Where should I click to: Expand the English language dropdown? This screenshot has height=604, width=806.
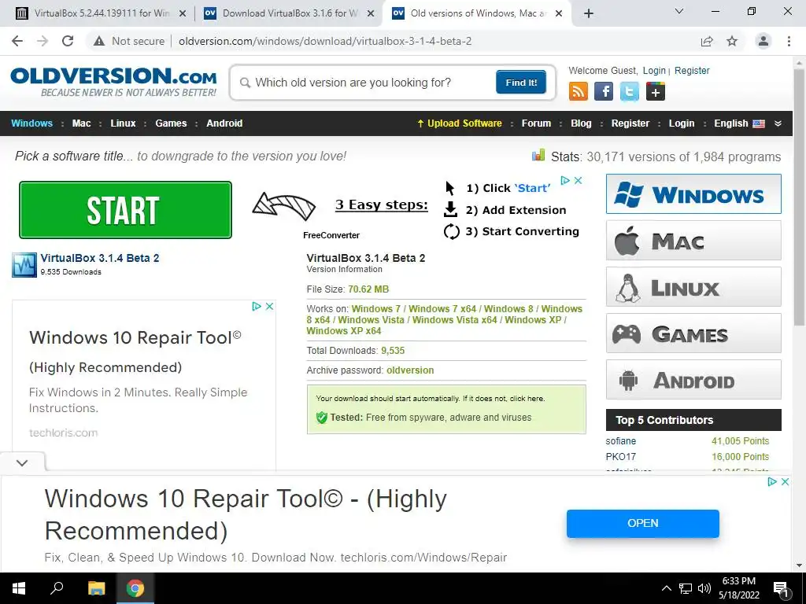[739, 123]
